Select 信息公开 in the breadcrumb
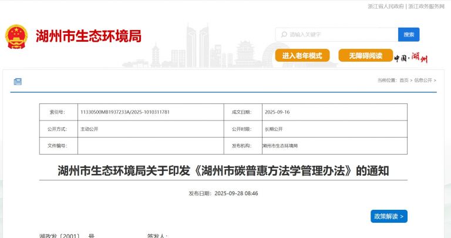This screenshot has width=451, height=238. pyautogui.click(x=423, y=80)
